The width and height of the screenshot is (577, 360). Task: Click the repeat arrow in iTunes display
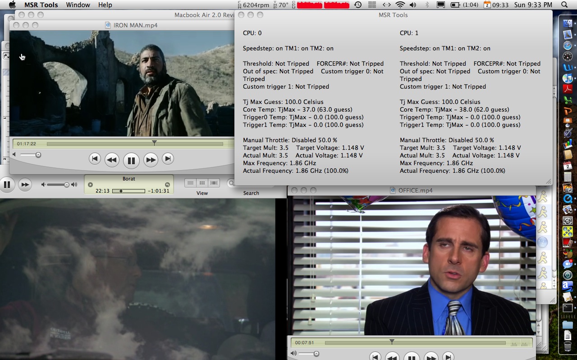tap(167, 184)
